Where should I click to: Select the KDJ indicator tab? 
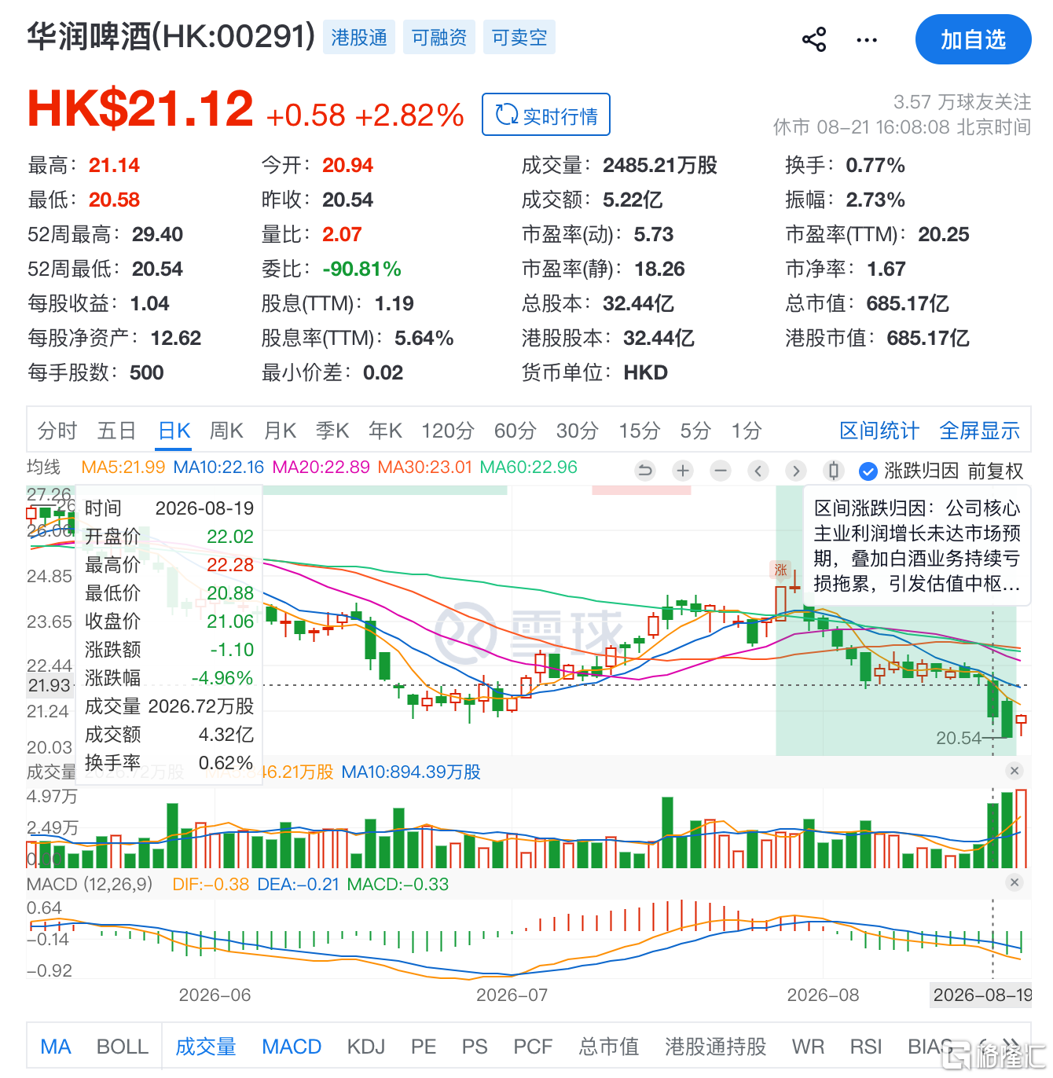(366, 1047)
